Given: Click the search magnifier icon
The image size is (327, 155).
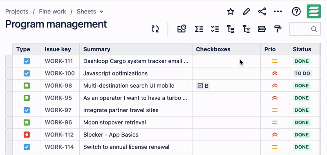Looking at the screenshot, I should pyautogui.click(x=314, y=29).
